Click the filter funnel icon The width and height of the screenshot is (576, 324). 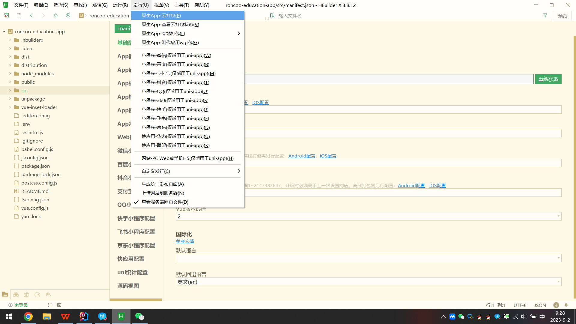[x=545, y=16]
